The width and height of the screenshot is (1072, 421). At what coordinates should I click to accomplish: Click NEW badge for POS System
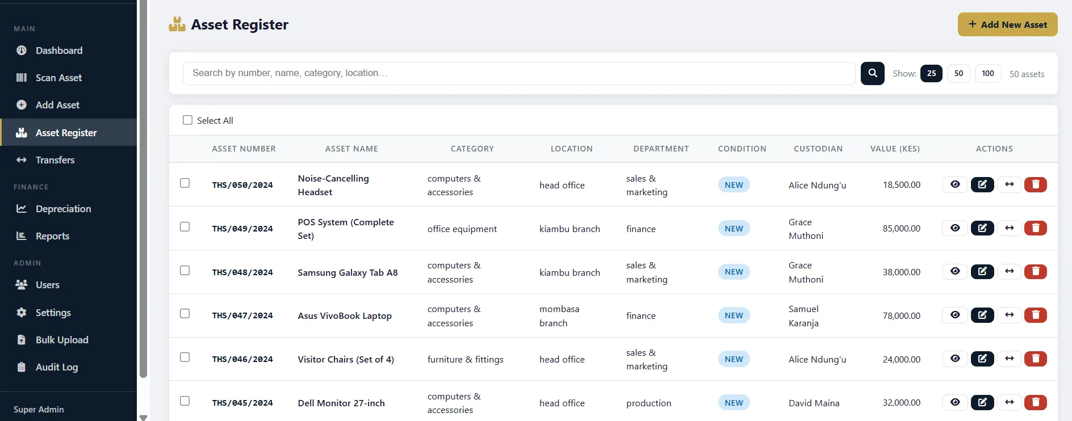(734, 229)
